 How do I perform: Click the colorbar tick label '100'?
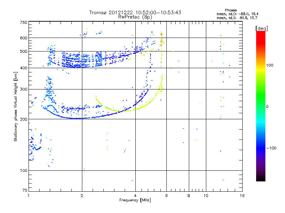270,65
